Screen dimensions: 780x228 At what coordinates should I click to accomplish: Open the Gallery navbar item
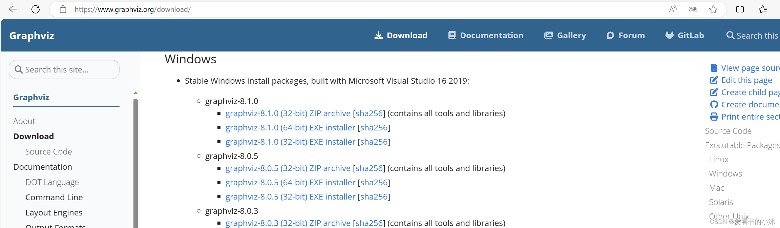pos(565,35)
